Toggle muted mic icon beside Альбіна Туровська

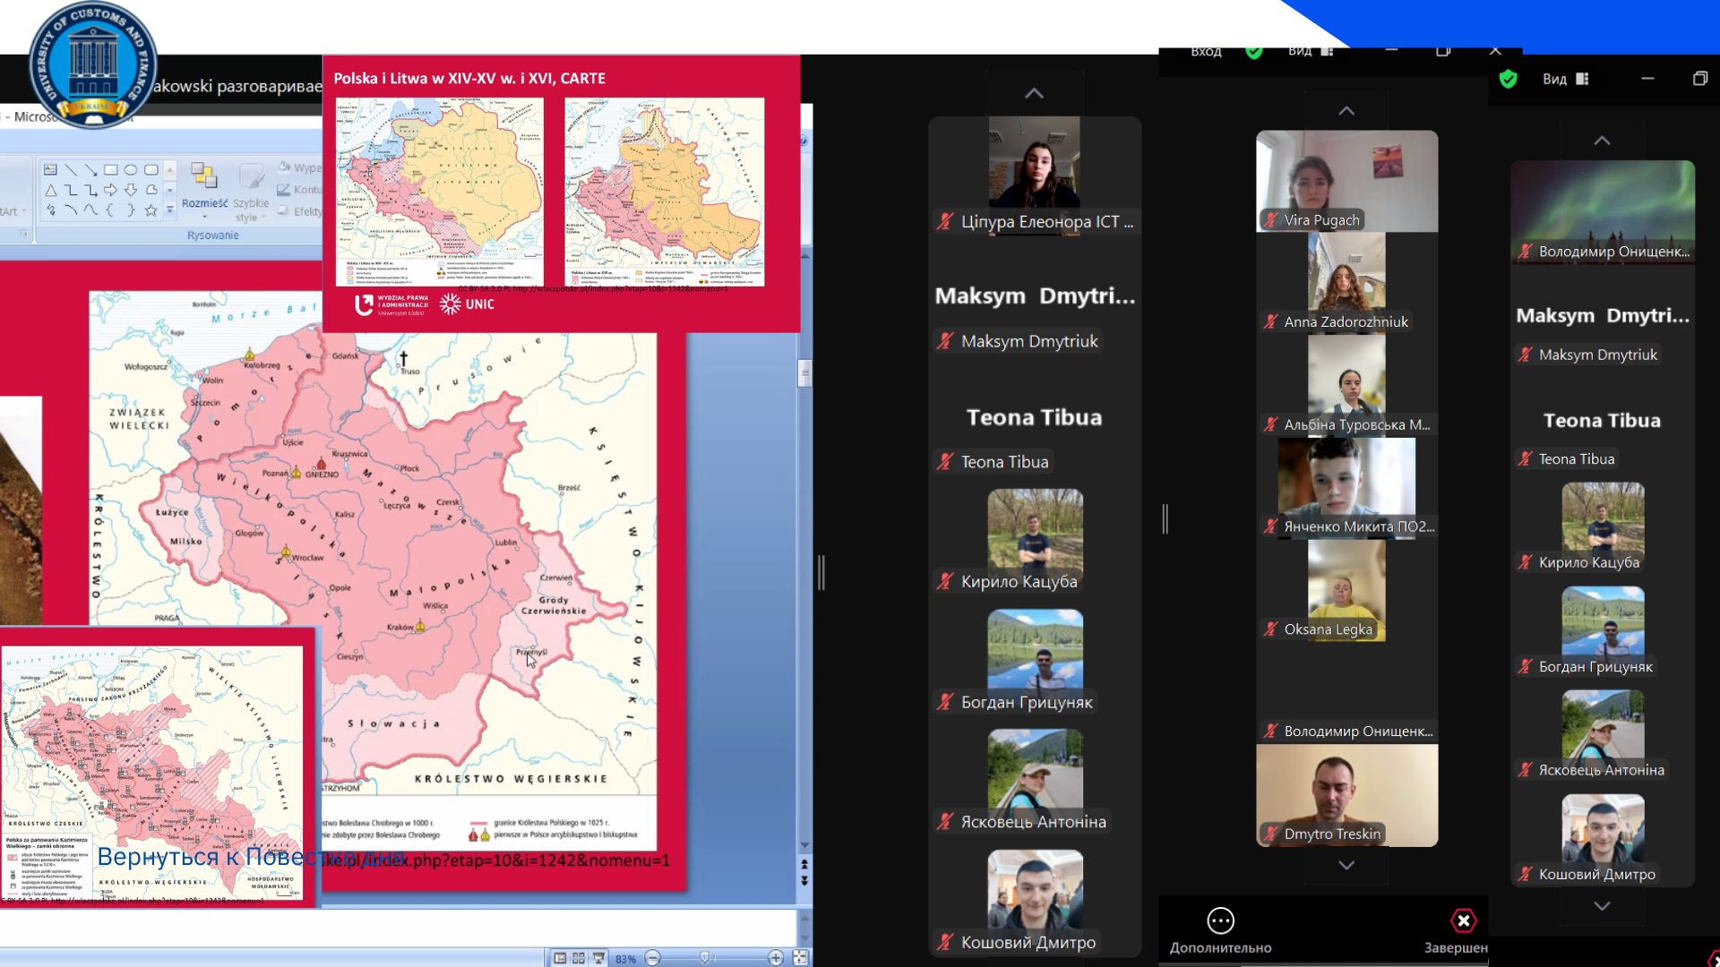[x=1270, y=424]
